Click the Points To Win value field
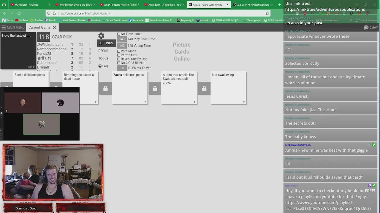The image size is (380, 213). 122,68
